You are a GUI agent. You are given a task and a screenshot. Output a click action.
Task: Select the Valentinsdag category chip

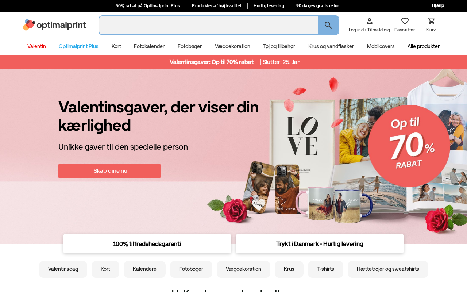[63, 269]
